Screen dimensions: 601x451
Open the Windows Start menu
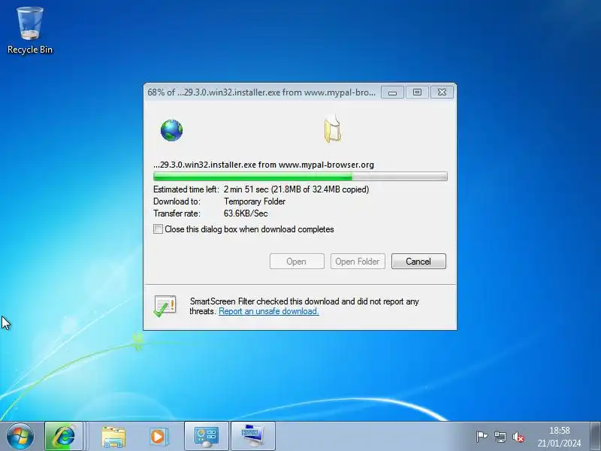tap(20, 437)
